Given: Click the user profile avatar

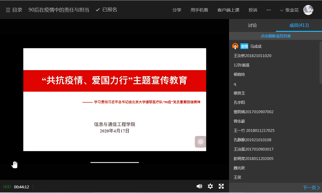Looking at the screenshot, I should (x=308, y=10).
